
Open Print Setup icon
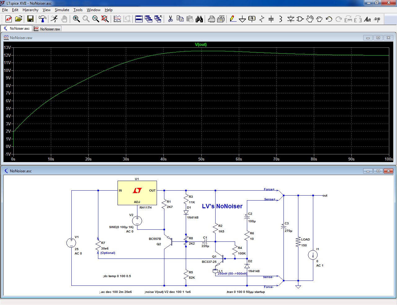221,19
